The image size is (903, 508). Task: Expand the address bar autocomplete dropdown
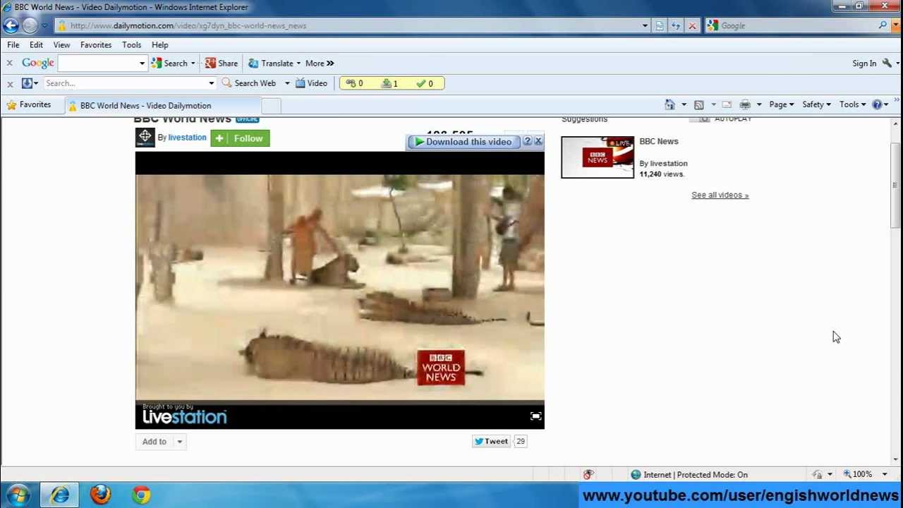[645, 25]
